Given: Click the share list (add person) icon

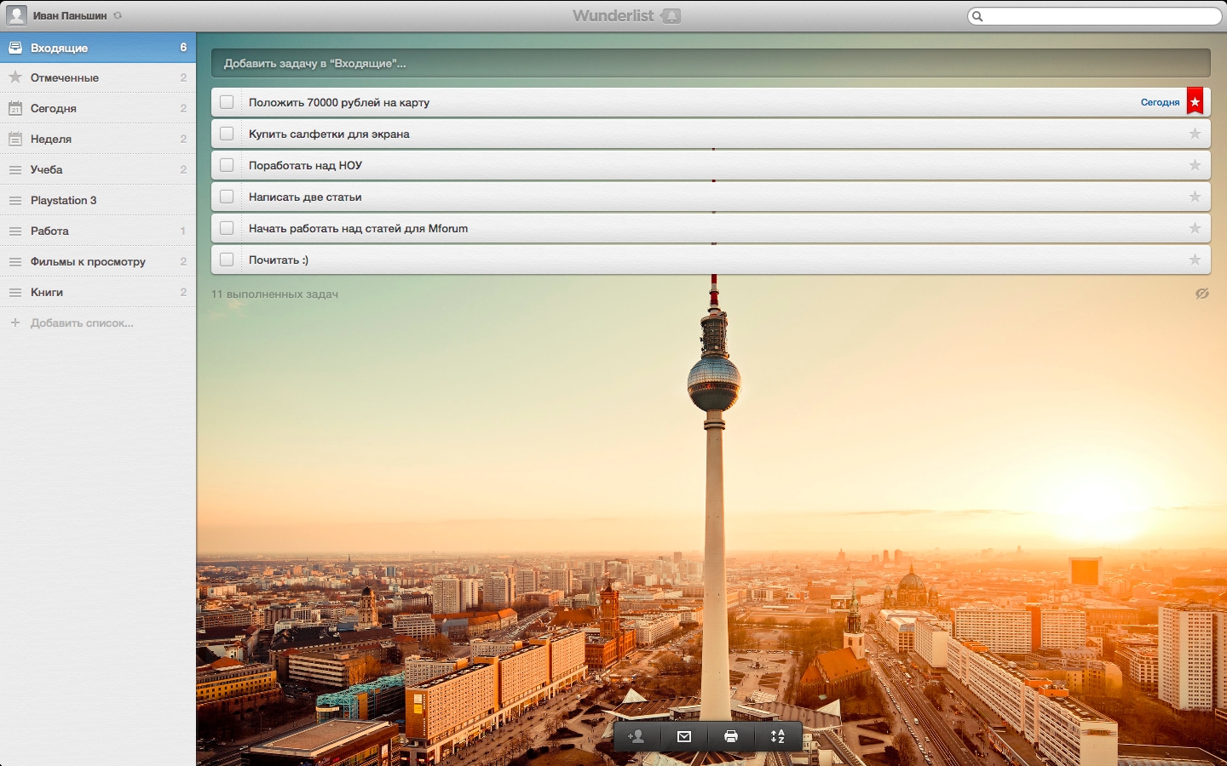Looking at the screenshot, I should pos(637,737).
